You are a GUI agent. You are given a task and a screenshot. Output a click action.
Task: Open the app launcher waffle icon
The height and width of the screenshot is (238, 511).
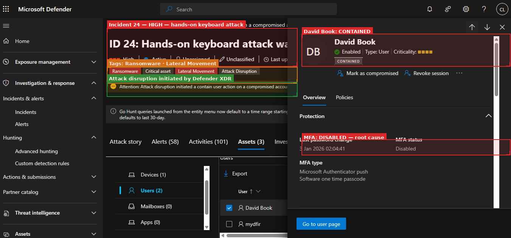pyautogui.click(x=6, y=9)
